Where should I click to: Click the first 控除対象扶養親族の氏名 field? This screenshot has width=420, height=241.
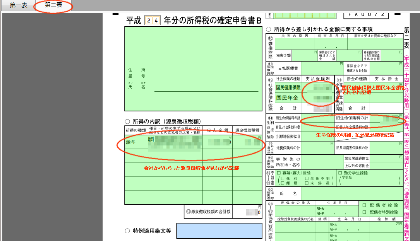click(295, 227)
